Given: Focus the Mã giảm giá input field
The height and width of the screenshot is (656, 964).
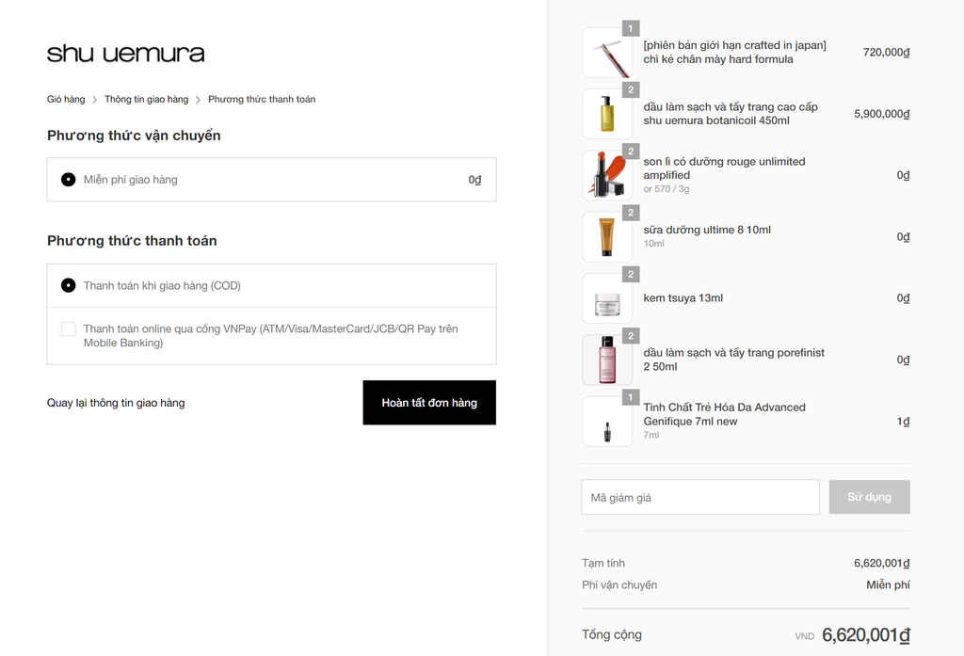Looking at the screenshot, I should click(x=700, y=497).
